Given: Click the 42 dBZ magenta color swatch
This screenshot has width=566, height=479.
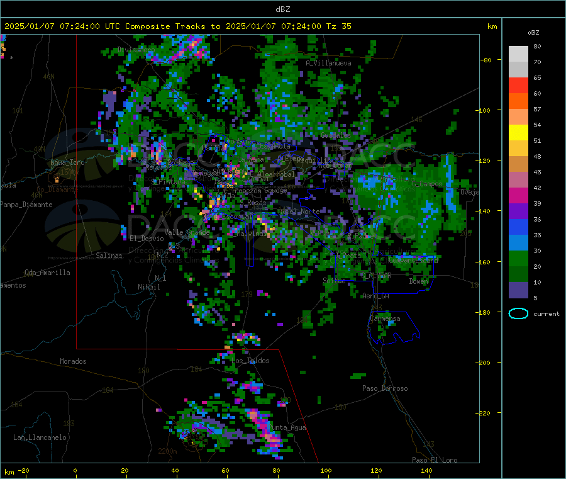Looking at the screenshot, I should click(x=518, y=195).
